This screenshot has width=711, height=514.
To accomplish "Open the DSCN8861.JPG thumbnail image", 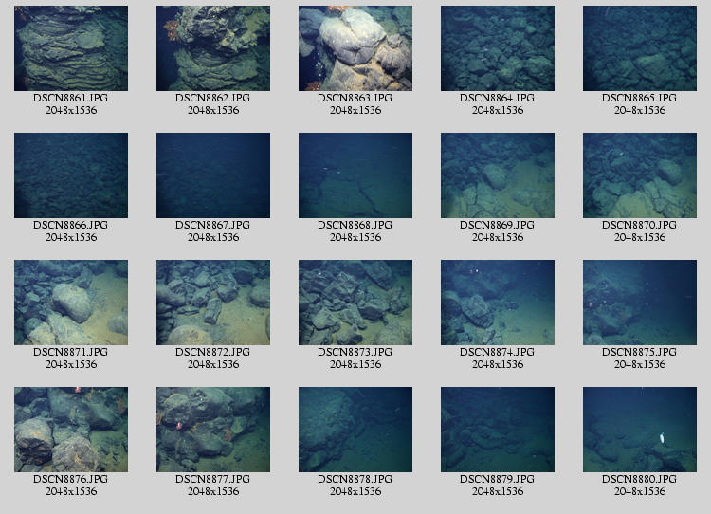I will [x=71, y=48].
